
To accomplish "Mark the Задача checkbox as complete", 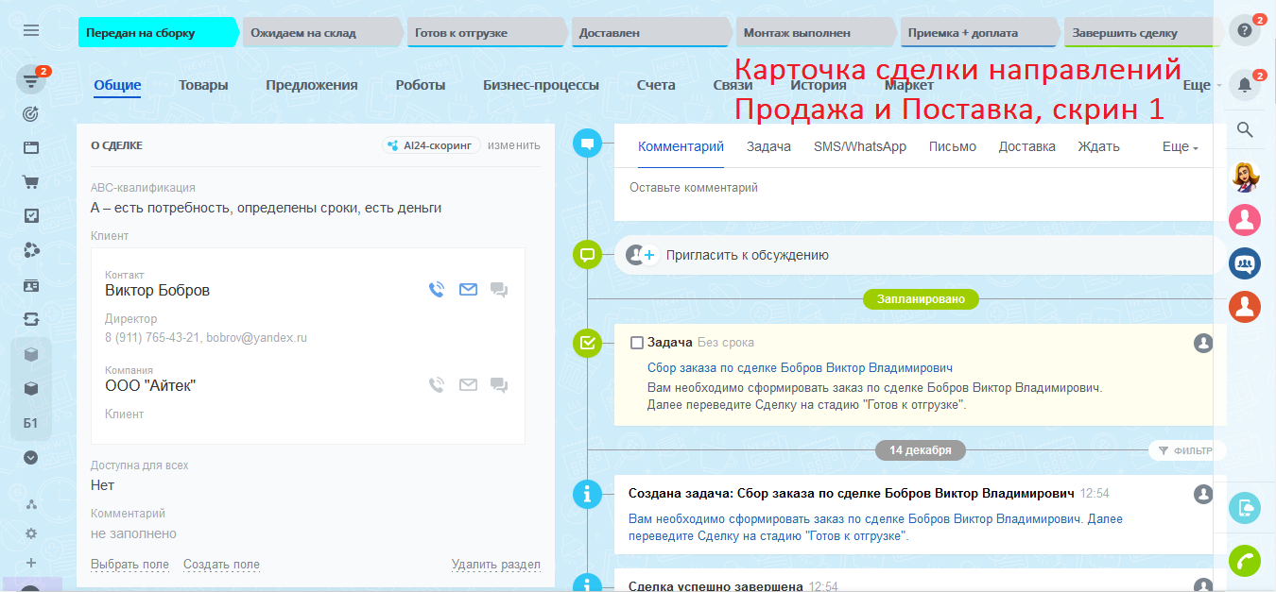I will point(637,343).
